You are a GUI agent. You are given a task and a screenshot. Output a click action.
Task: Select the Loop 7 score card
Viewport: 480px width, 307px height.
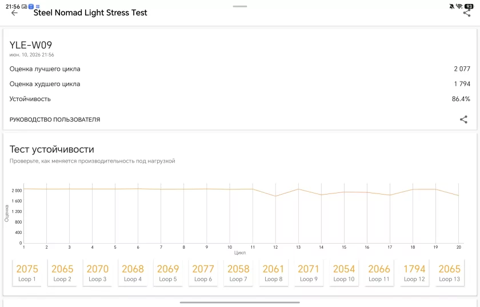[238, 273]
